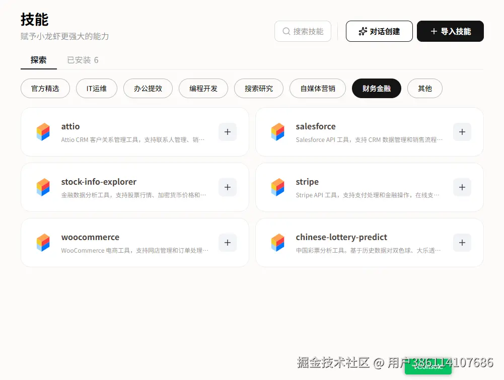Open the stock-info-explorer skill name

[x=99, y=182]
